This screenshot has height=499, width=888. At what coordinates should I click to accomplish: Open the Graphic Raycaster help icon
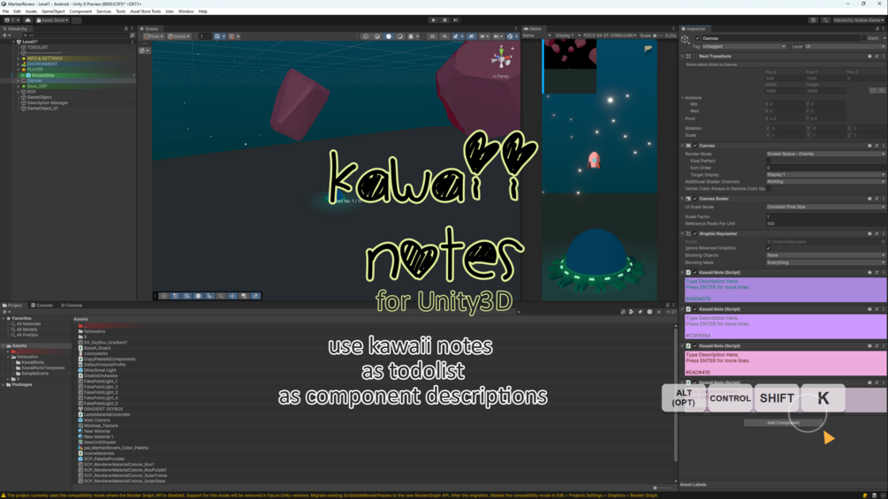click(869, 234)
